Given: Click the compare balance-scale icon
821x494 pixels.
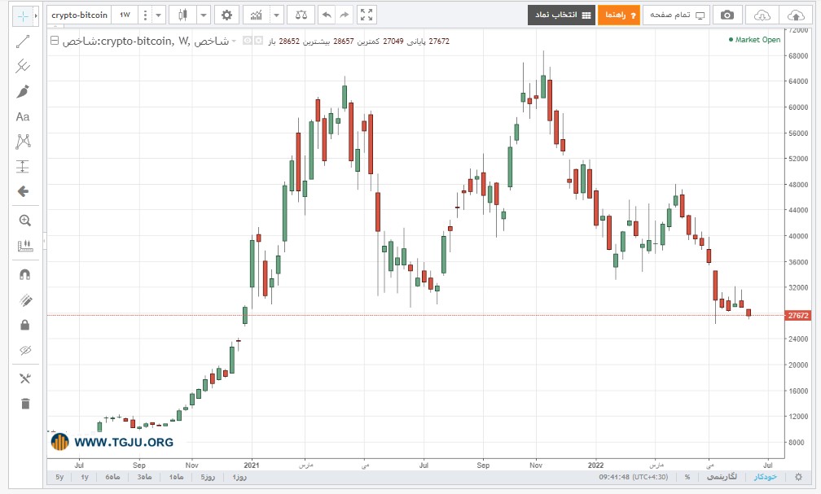Looking at the screenshot, I should 301,15.
